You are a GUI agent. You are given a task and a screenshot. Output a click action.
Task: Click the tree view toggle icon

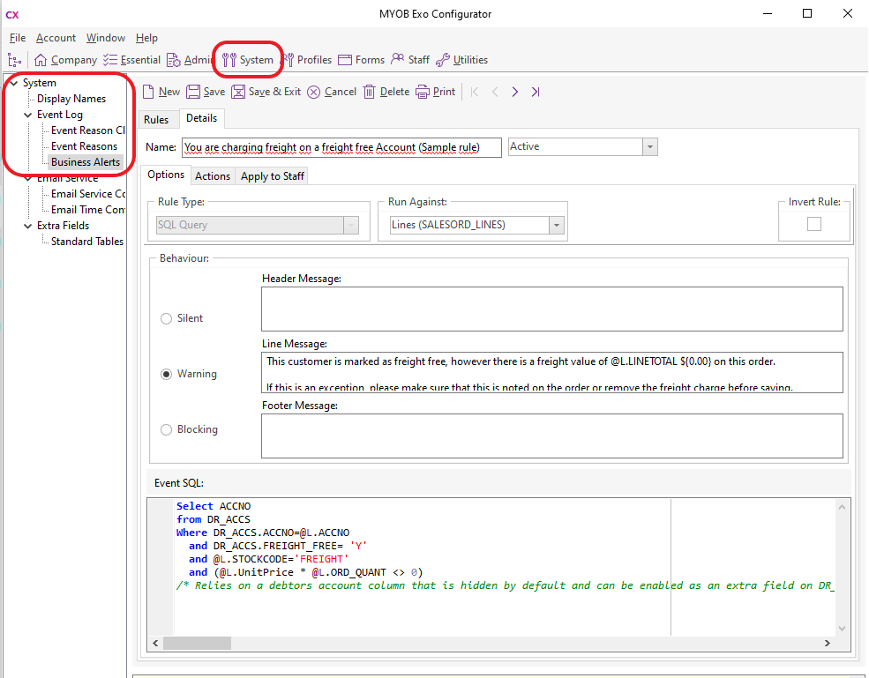(x=14, y=60)
